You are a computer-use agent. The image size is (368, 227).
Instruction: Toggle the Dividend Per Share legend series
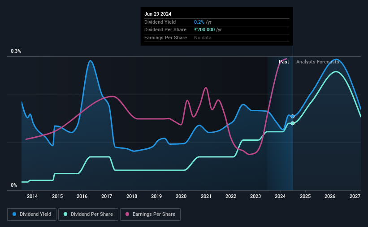(x=88, y=214)
